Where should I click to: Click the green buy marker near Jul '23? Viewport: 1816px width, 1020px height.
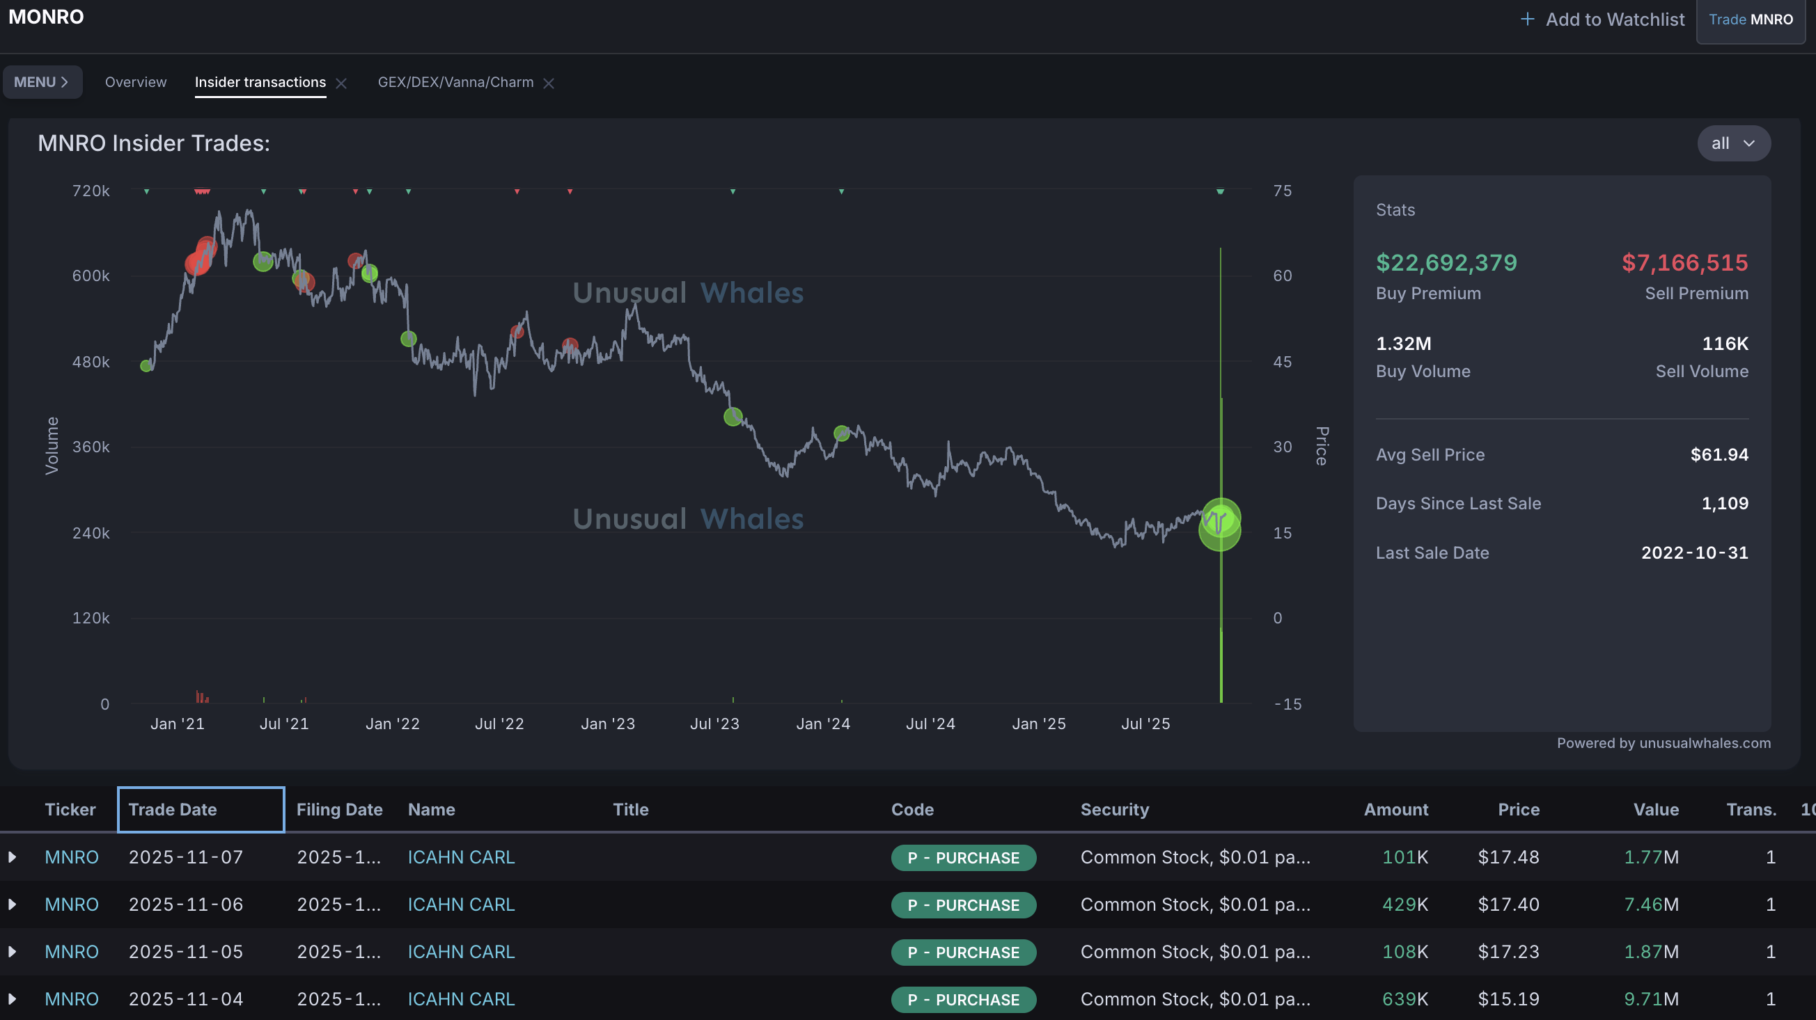733,417
